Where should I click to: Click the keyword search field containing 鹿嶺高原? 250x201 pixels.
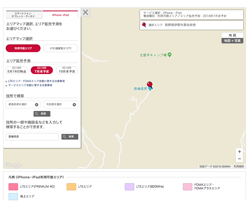click(x=32, y=137)
